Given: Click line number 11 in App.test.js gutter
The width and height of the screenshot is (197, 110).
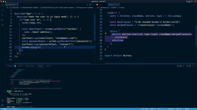Looking at the screenshot, I should 10,29.
